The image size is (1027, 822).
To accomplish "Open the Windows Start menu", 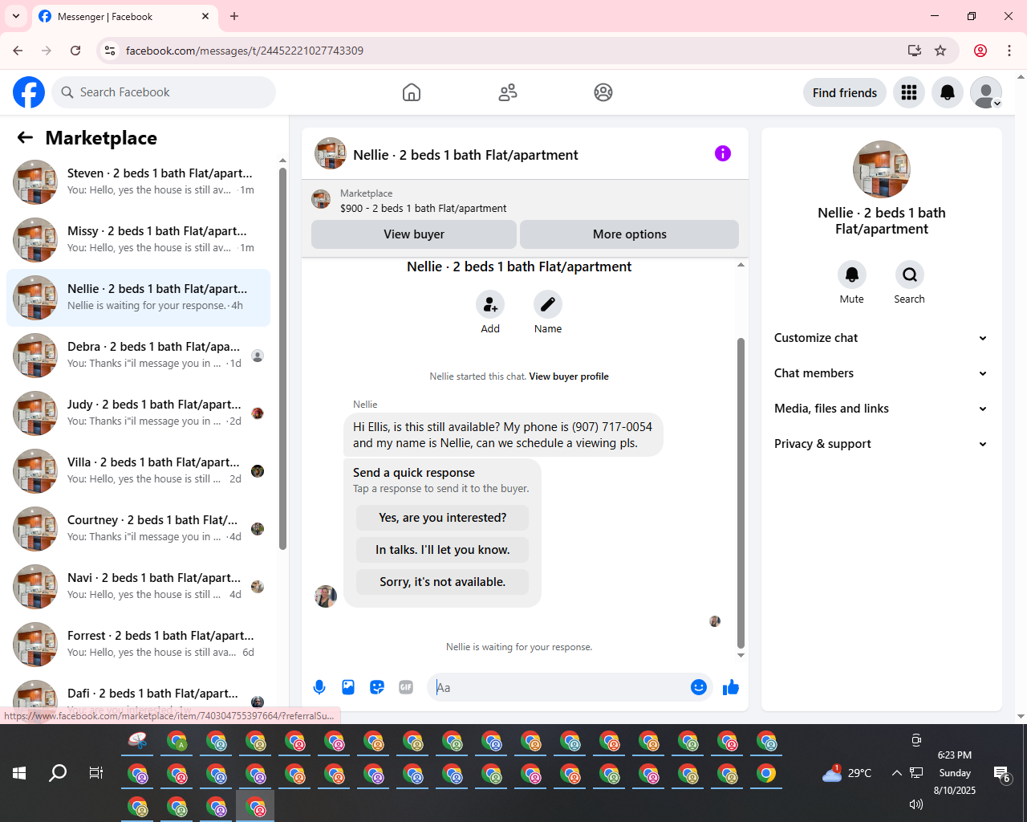I will pos(19,773).
